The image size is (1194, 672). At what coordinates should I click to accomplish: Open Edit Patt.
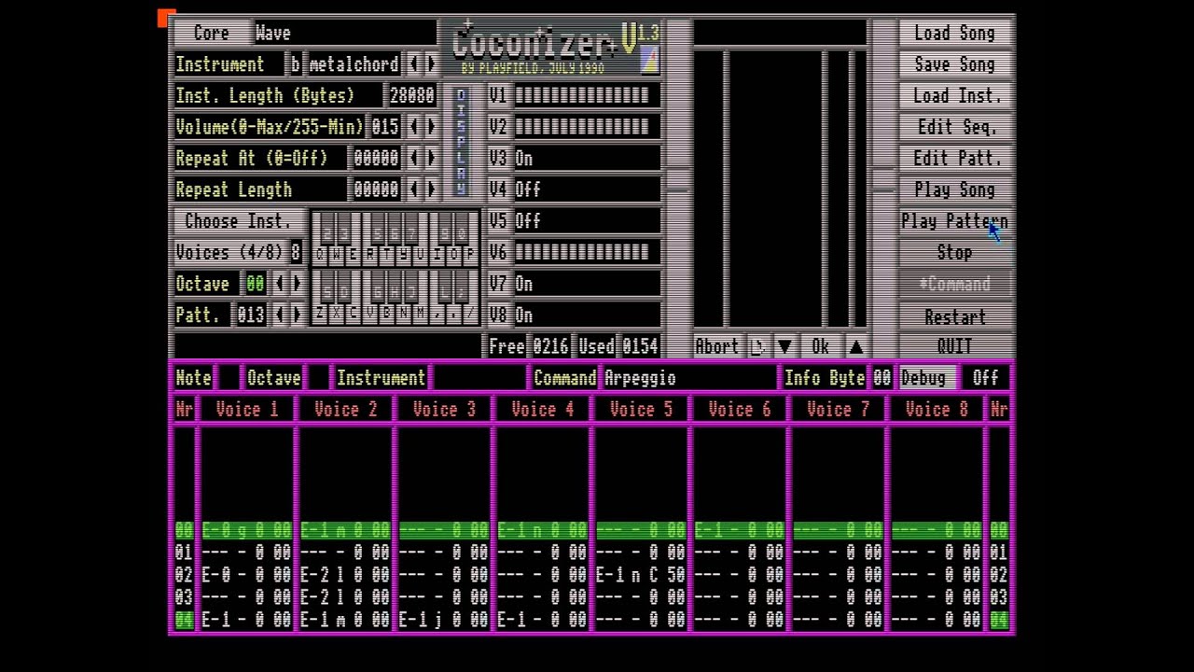point(954,159)
